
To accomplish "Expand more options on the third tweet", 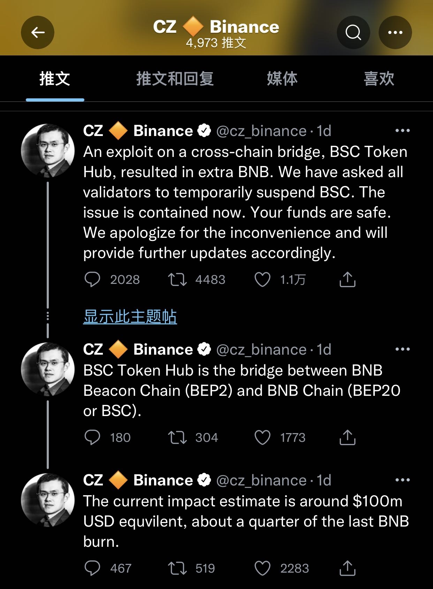I will point(402,480).
